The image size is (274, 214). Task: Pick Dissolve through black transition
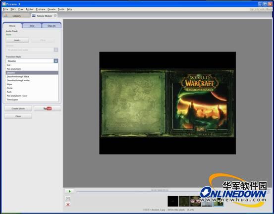coord(32,76)
